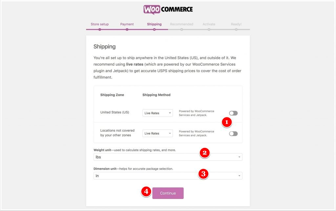Viewport: 336px width, 211px height.
Task: Click the Shipping step progress dot
Action: click(x=154, y=29)
